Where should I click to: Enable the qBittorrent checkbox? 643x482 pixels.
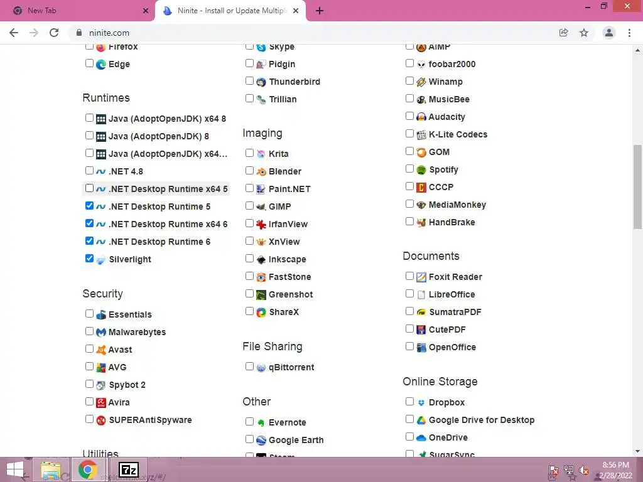pyautogui.click(x=249, y=366)
